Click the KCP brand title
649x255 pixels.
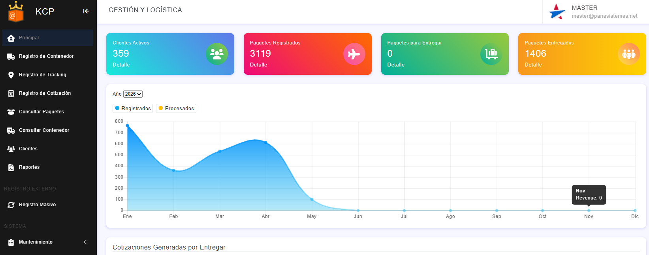[x=45, y=11]
